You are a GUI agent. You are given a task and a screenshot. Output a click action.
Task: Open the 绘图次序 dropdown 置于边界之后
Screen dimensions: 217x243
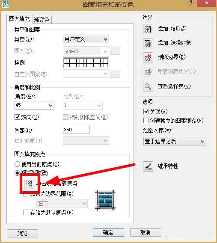pyautogui.click(x=175, y=141)
